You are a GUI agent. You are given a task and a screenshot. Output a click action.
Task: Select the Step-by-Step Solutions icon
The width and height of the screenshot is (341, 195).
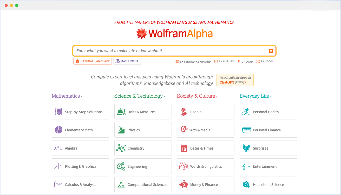tap(58, 112)
